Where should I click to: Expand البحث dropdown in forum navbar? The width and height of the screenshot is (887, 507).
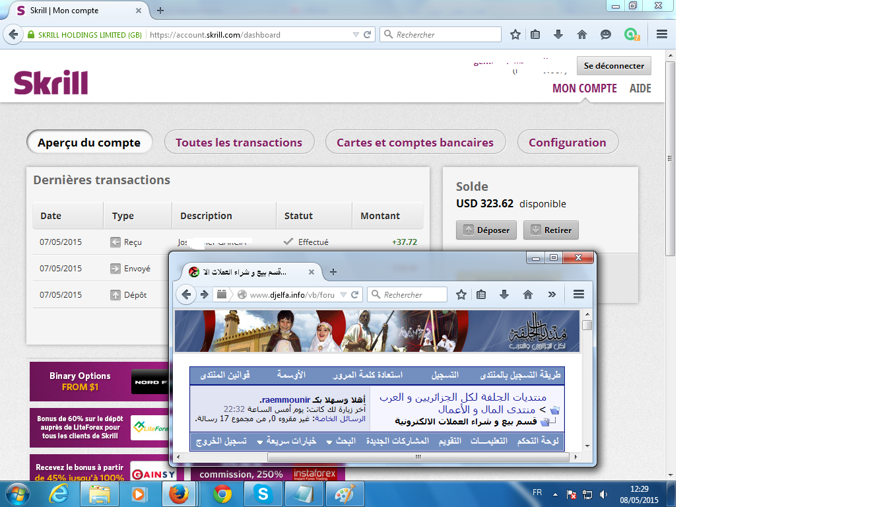point(329,441)
